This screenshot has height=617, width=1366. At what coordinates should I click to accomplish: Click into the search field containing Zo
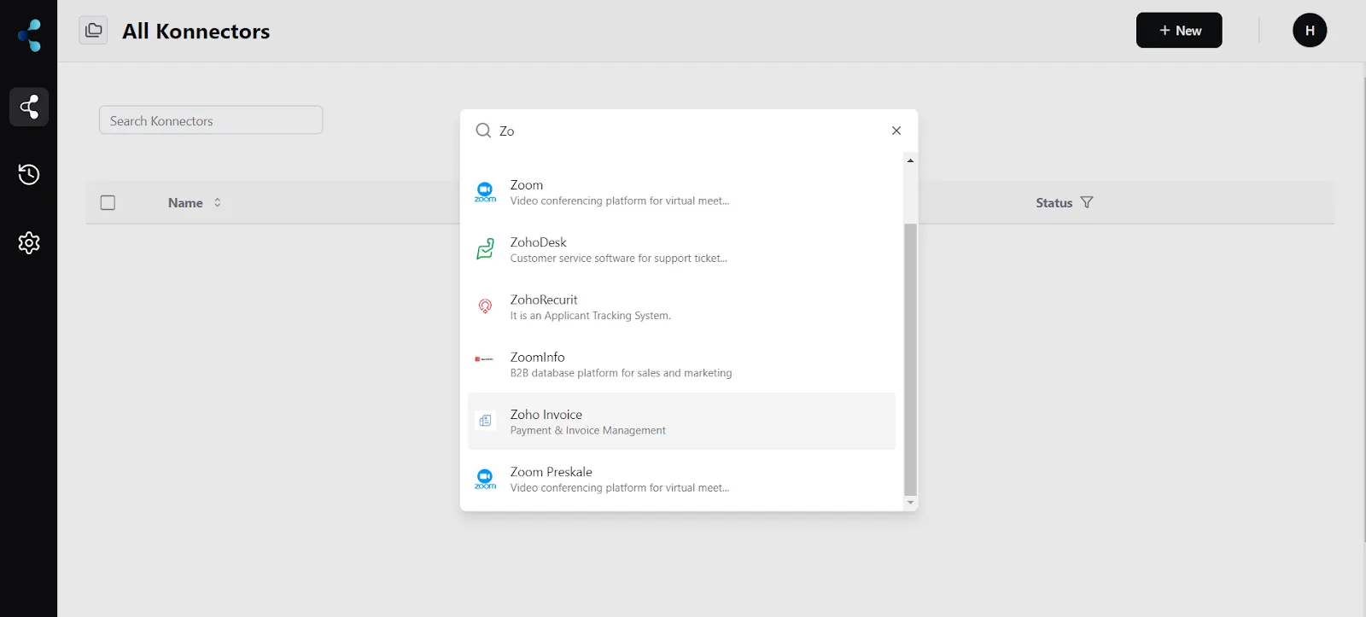(690, 131)
